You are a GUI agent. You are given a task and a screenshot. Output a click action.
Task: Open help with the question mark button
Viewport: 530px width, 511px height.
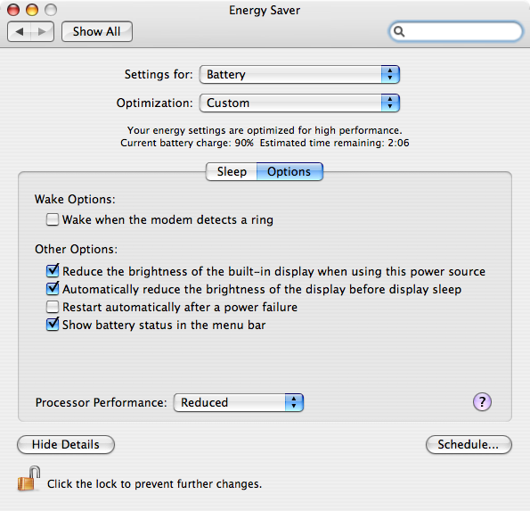(x=482, y=402)
